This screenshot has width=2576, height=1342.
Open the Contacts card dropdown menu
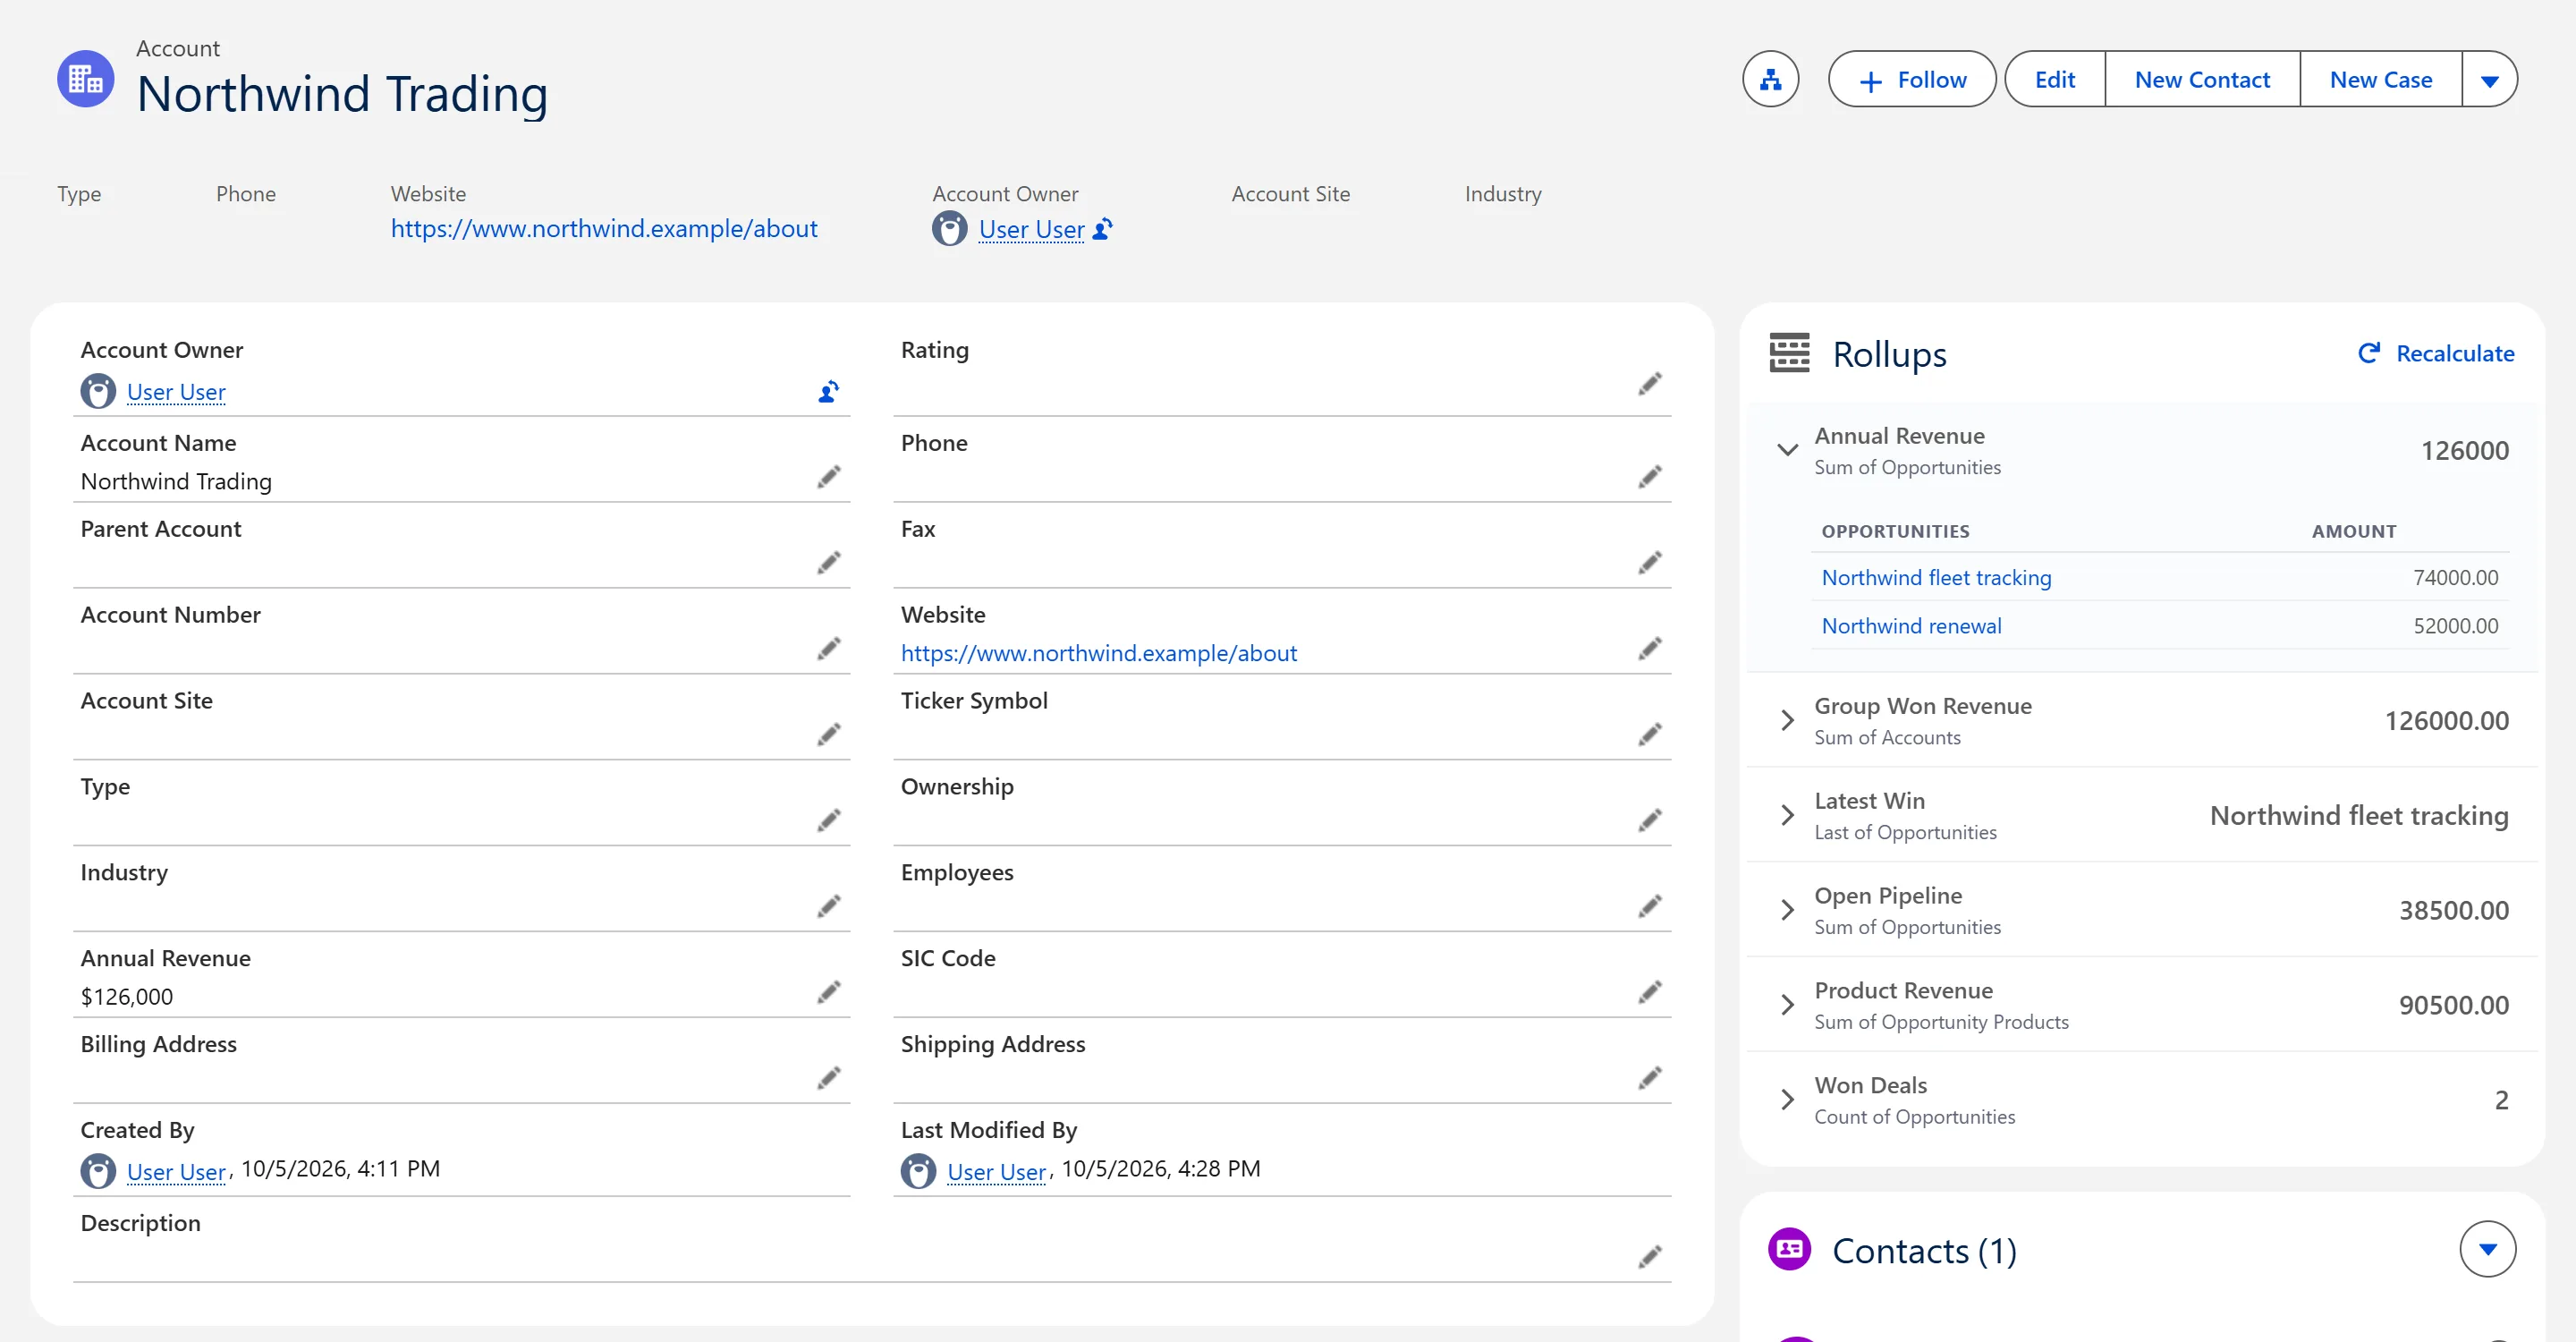click(2487, 1249)
